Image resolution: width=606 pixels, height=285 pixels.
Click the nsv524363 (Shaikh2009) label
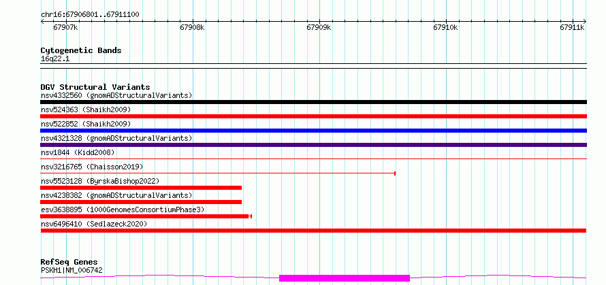tap(86, 110)
